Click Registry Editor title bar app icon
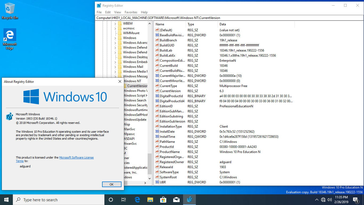 click(99, 5)
